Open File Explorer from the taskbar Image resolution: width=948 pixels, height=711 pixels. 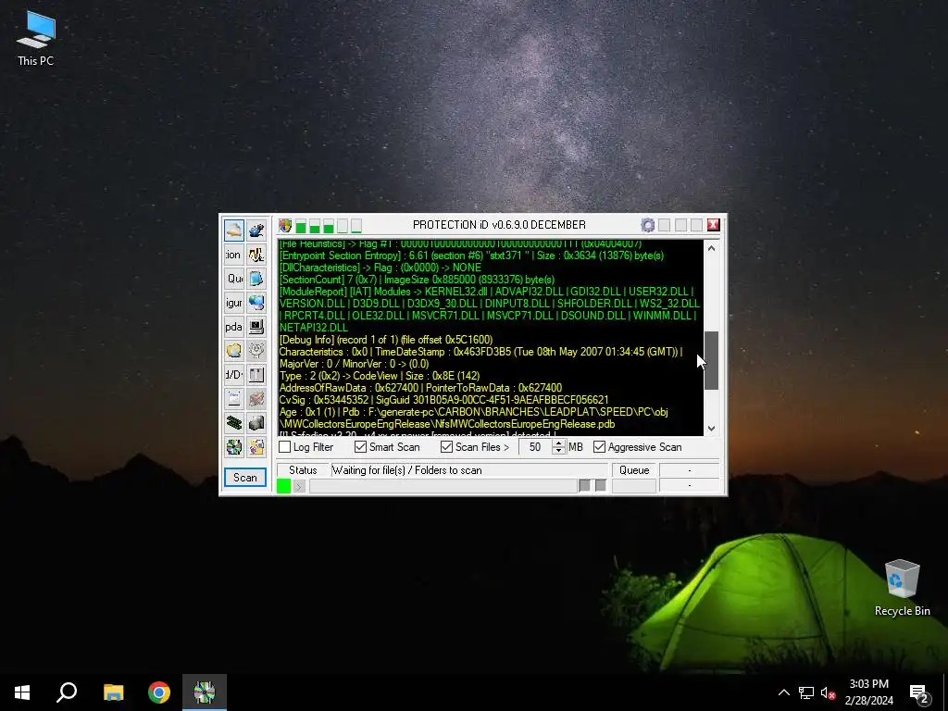113,692
